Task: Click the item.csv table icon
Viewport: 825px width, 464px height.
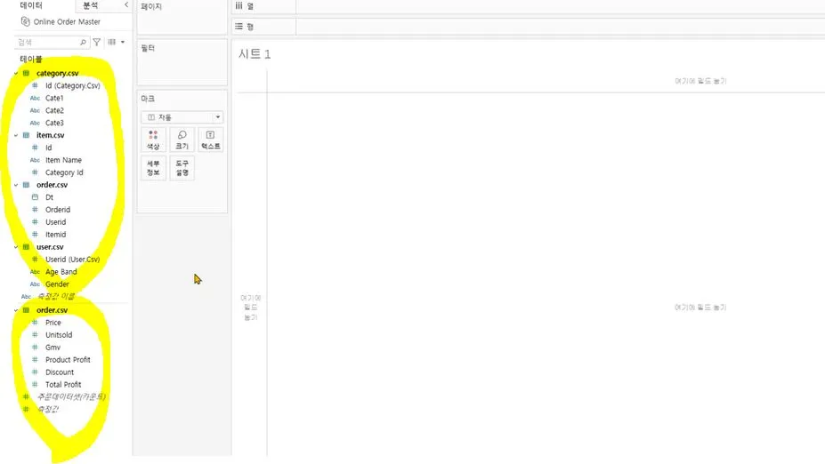Action: (26, 135)
